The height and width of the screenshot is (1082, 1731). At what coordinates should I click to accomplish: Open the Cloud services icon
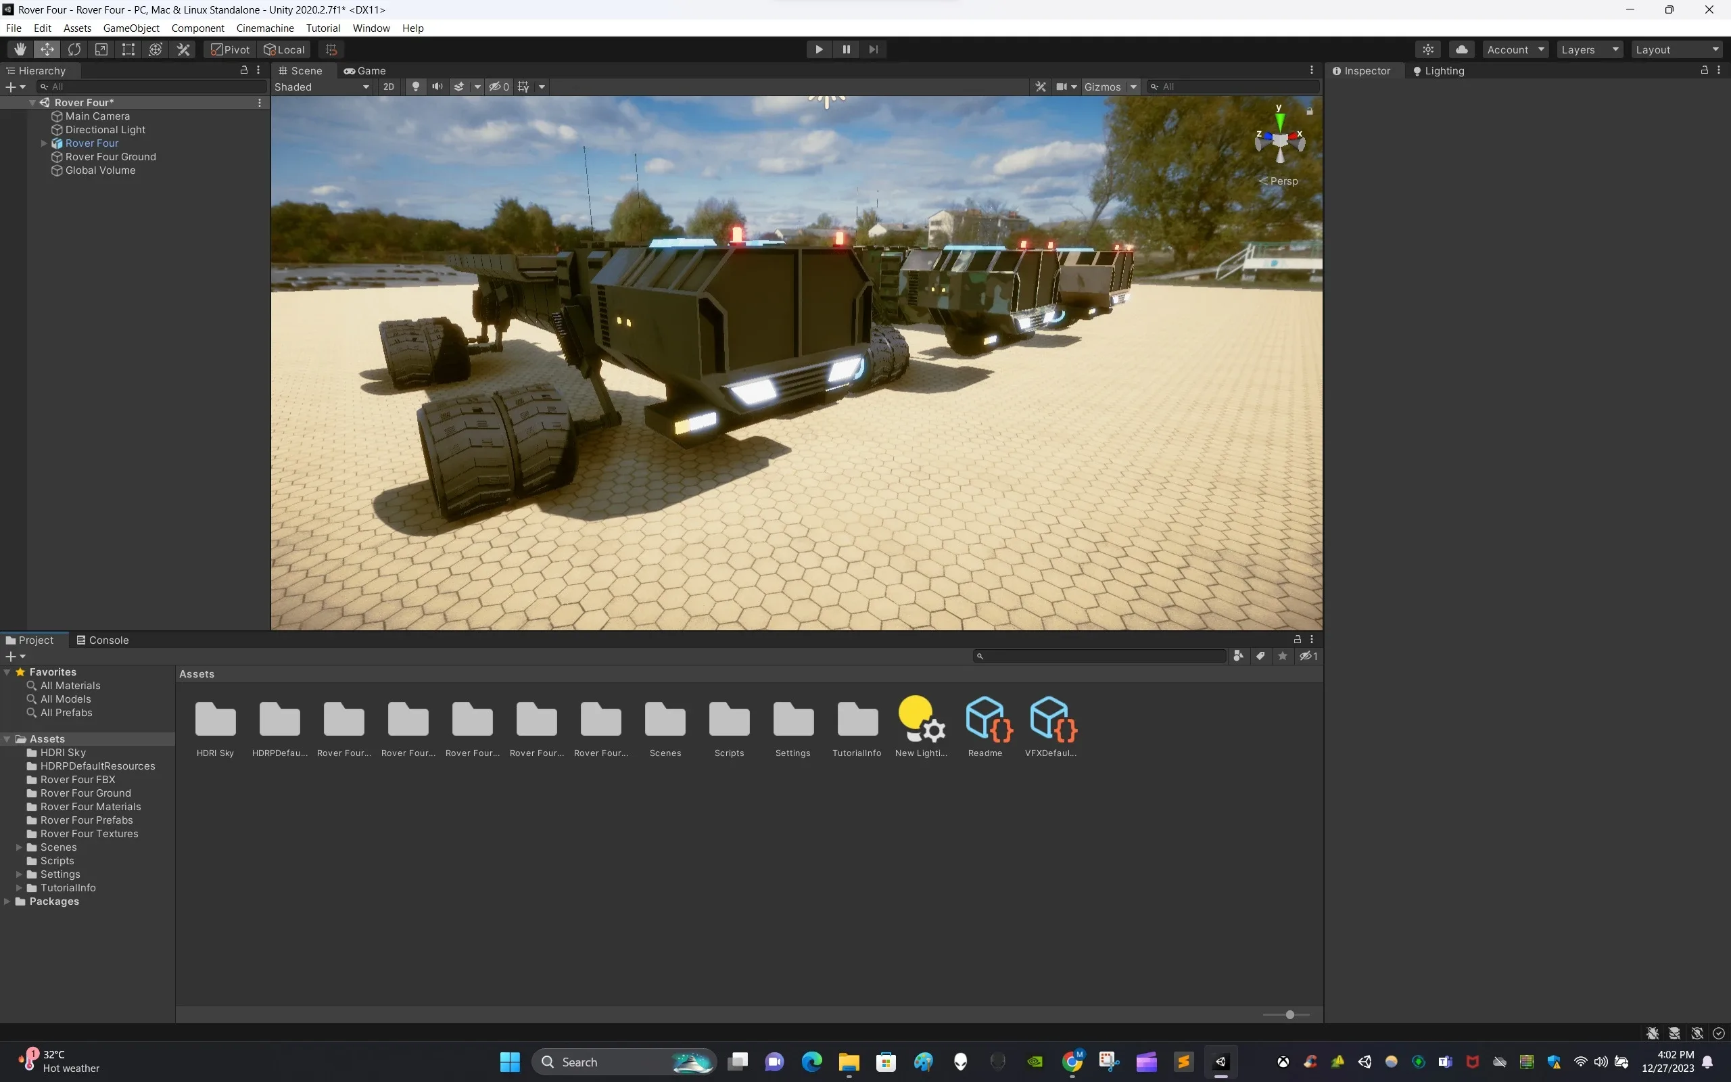pos(1462,49)
